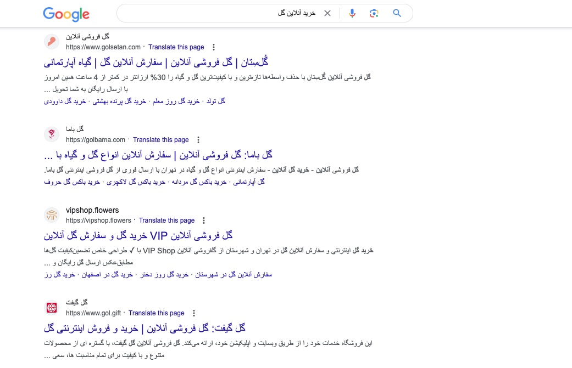Clear the search query with X icon

(x=327, y=13)
